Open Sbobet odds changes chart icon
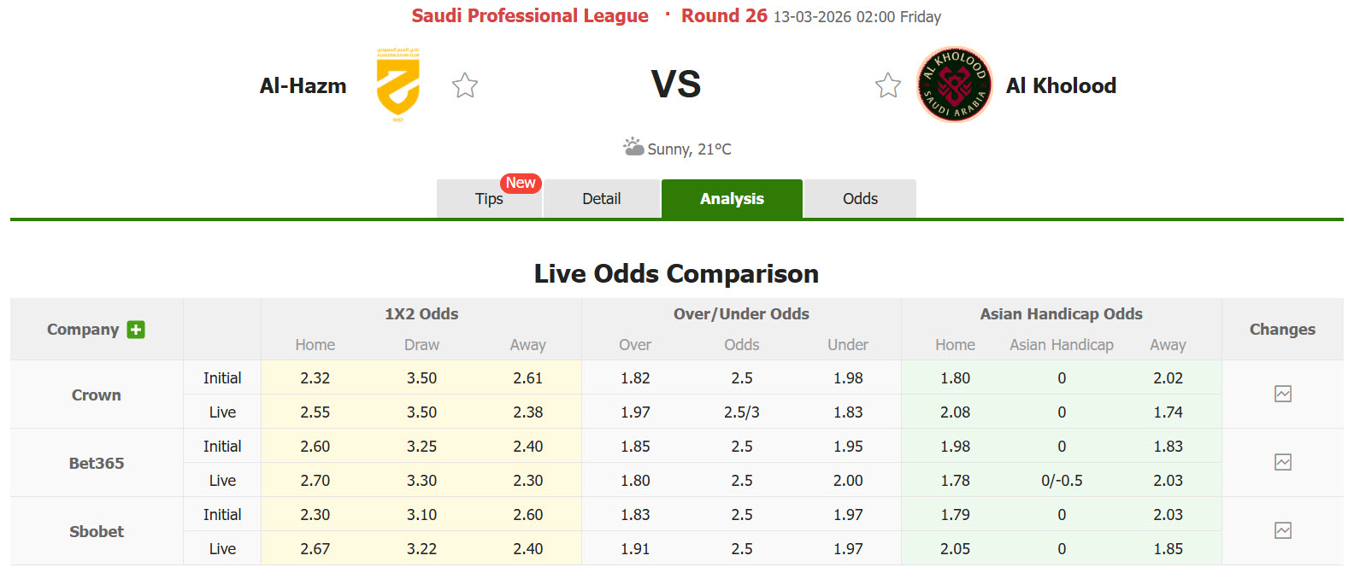 click(1282, 530)
